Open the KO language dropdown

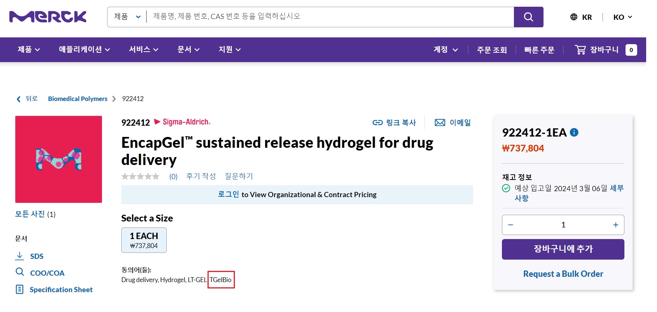[623, 17]
